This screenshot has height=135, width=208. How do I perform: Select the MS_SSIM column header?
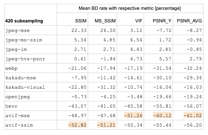(x=105, y=21)
